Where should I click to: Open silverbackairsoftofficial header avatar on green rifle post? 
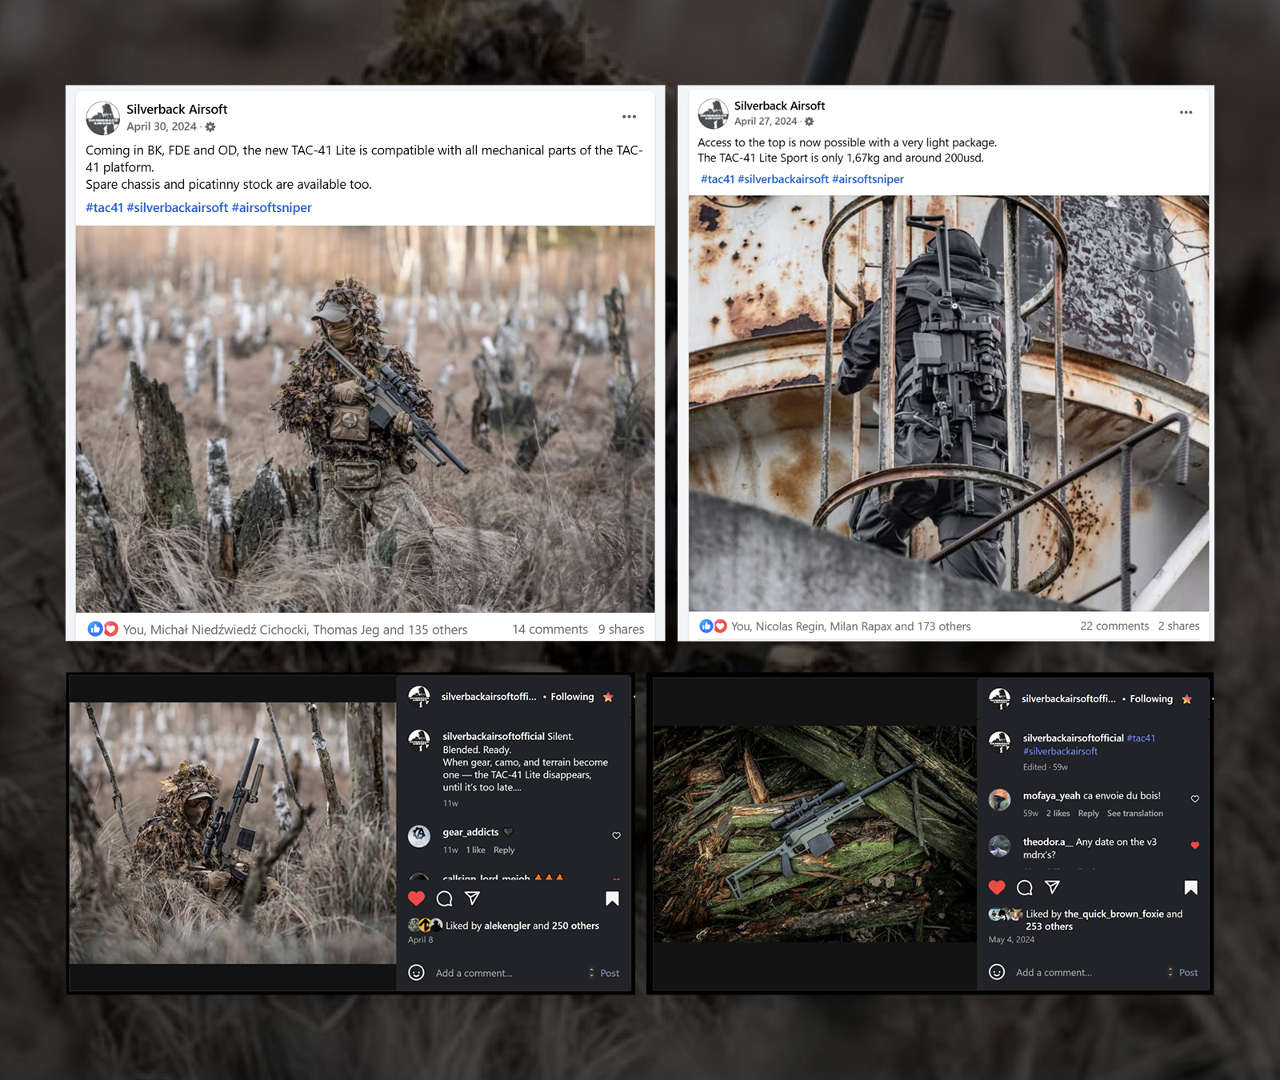pos(999,699)
